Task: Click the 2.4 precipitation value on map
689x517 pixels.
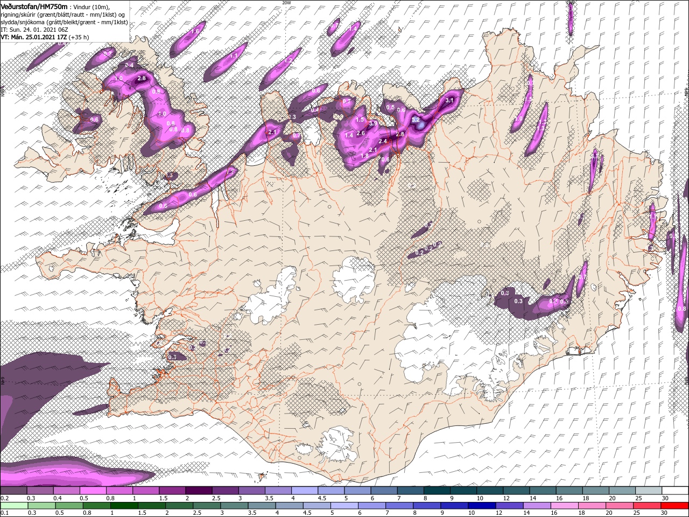Action: 383,141
